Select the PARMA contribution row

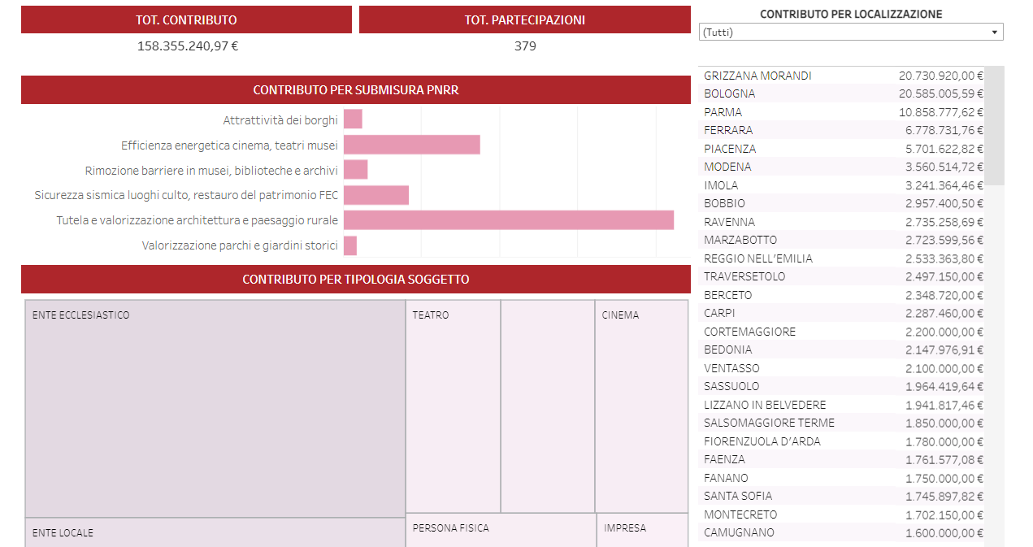point(842,112)
